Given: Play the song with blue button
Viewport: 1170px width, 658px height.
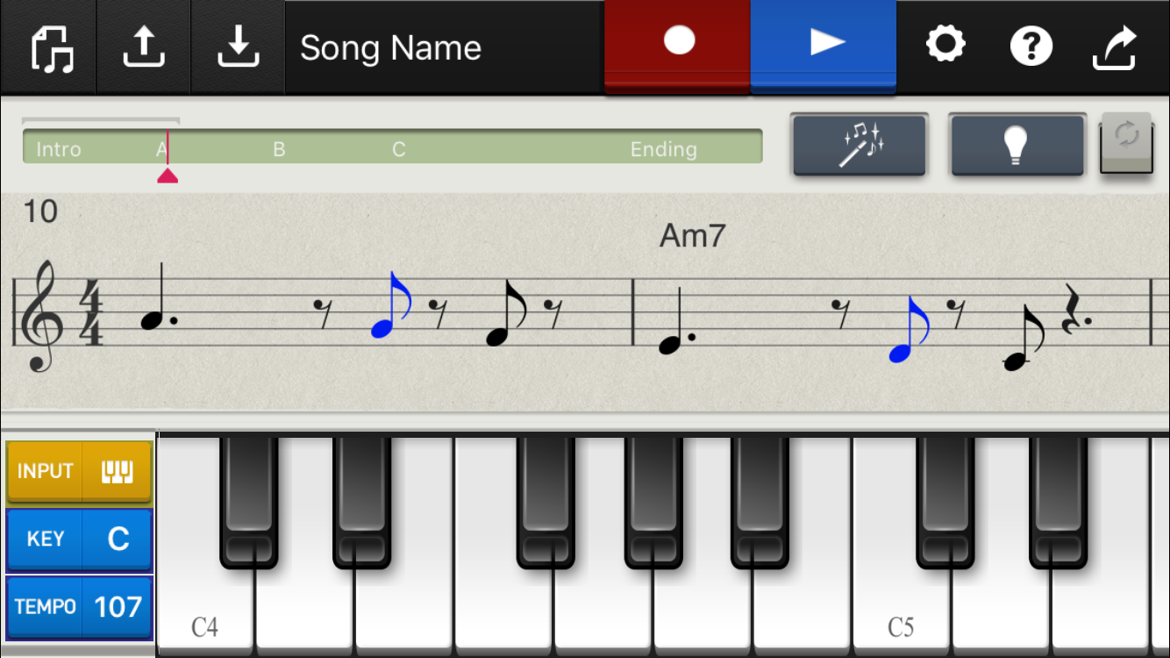Looking at the screenshot, I should tap(824, 44).
